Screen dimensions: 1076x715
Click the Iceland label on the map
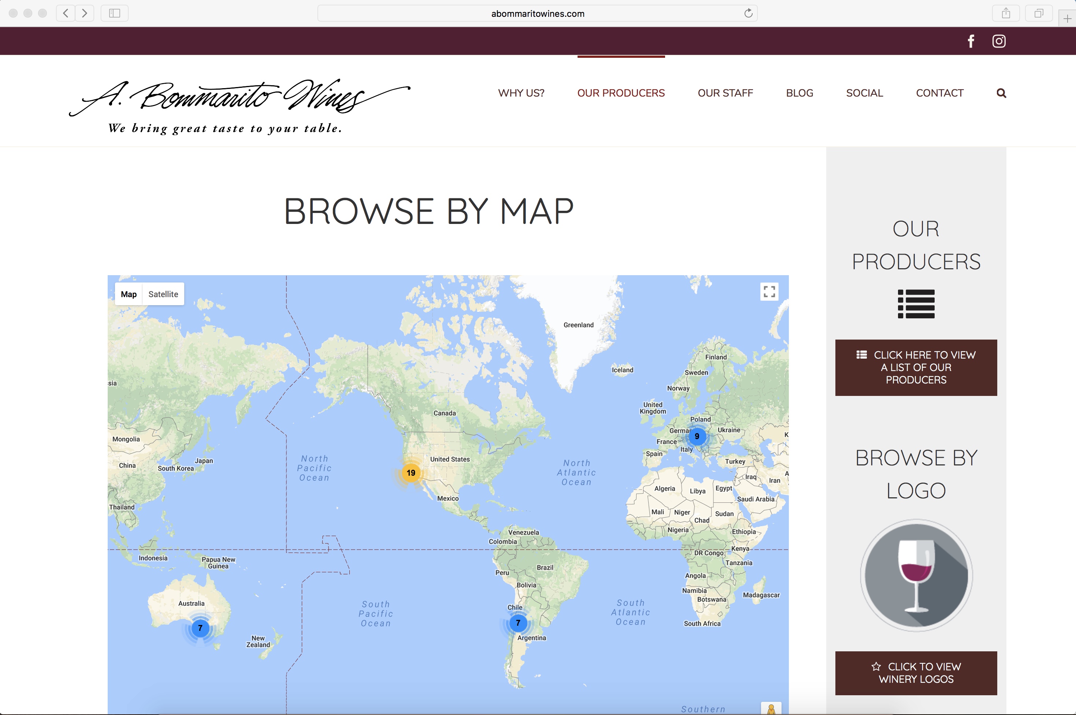click(x=623, y=370)
